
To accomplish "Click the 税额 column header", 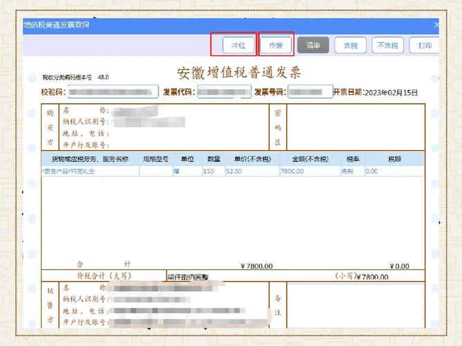I will click(x=394, y=159).
